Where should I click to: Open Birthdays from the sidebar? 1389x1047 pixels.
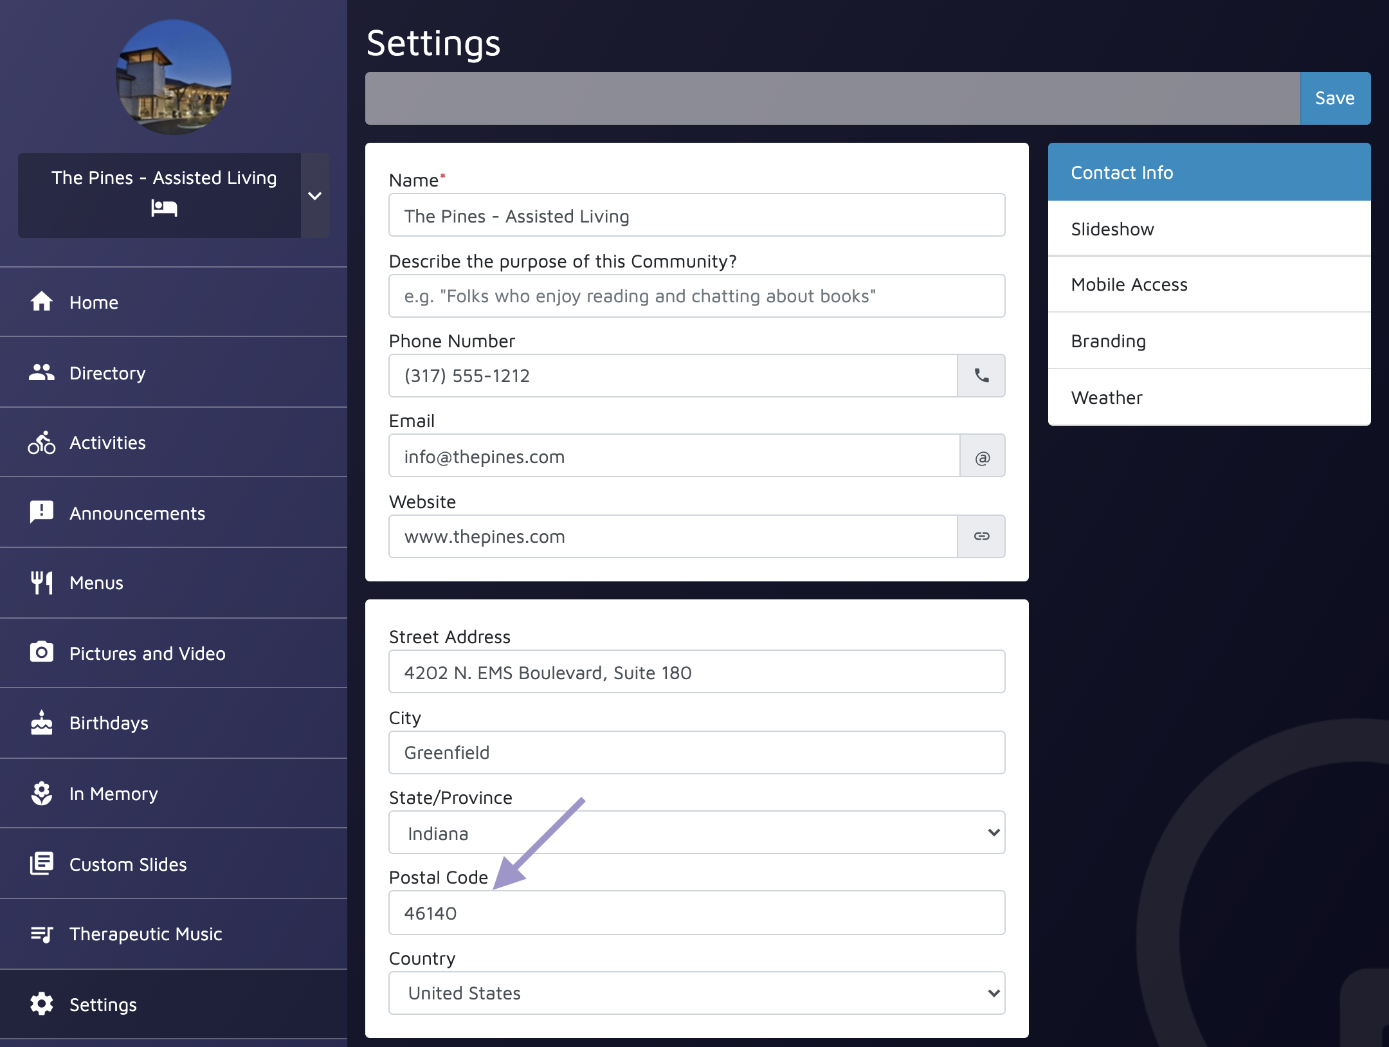pyautogui.click(x=174, y=723)
